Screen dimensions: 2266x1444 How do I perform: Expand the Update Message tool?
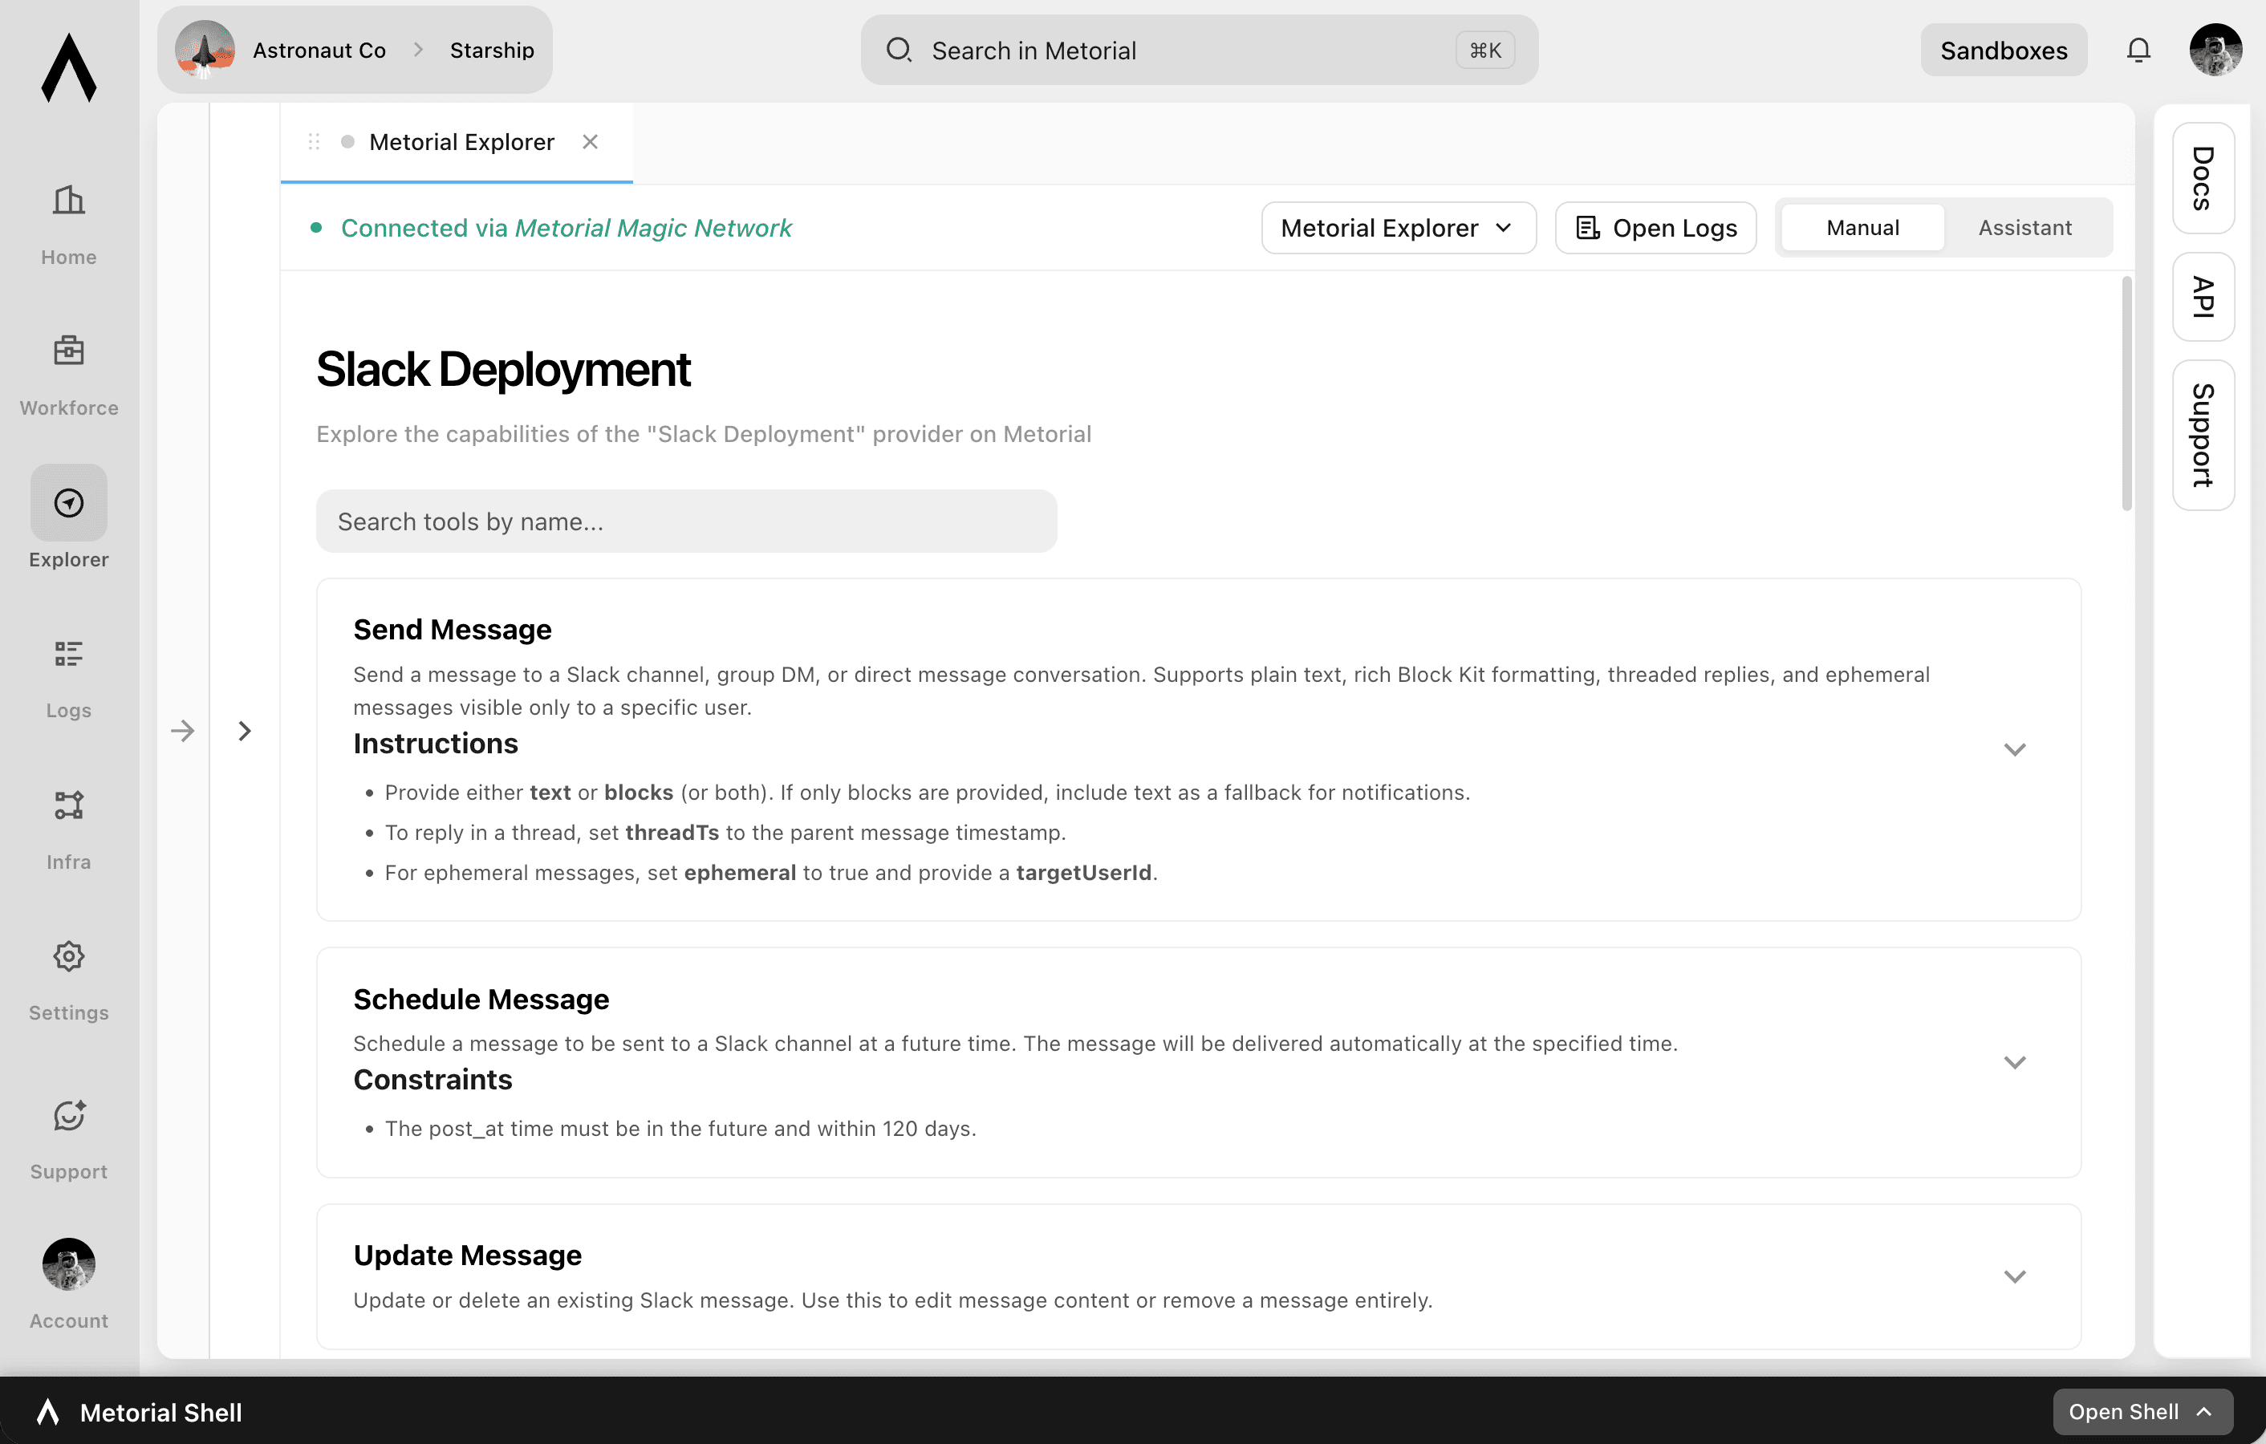(2014, 1276)
